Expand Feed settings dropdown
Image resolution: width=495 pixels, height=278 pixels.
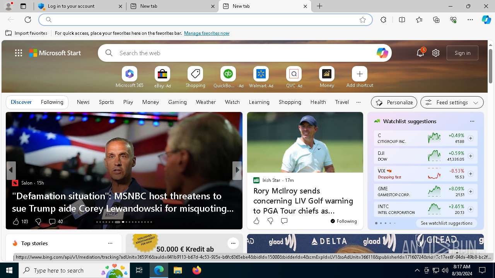pyautogui.click(x=452, y=102)
